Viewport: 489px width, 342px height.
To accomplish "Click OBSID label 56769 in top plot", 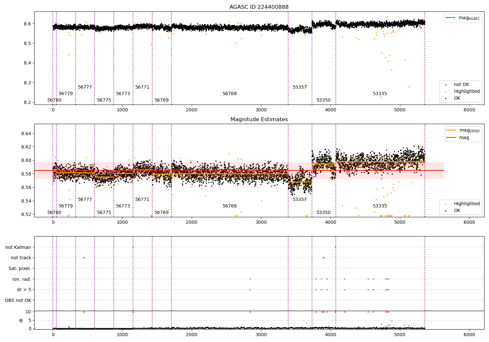I will 162,100.
